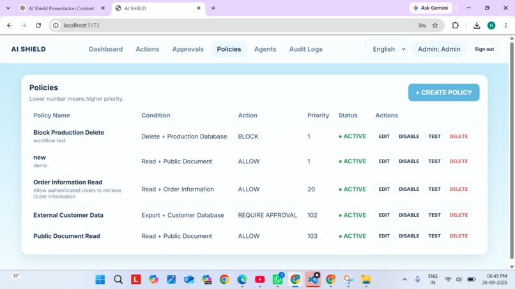
Task: Click Admin: Admin user badge
Action: click(x=439, y=49)
